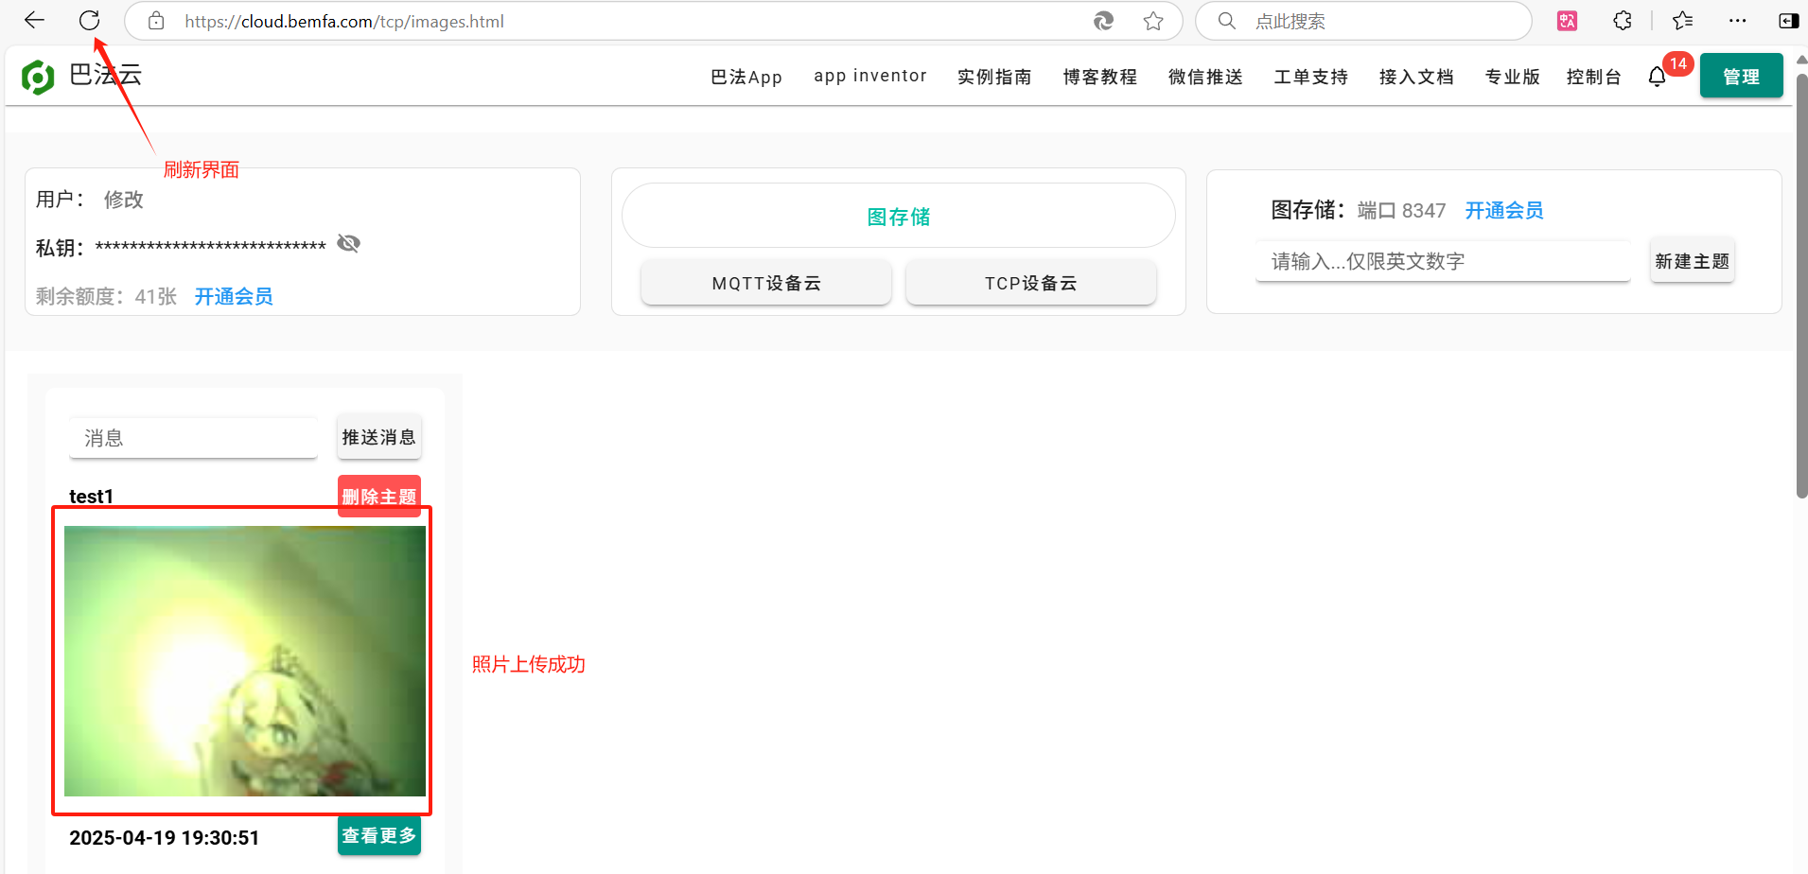Image resolution: width=1808 pixels, height=874 pixels.
Task: Open the uploaded test1 photo thumbnail
Action: point(245,661)
